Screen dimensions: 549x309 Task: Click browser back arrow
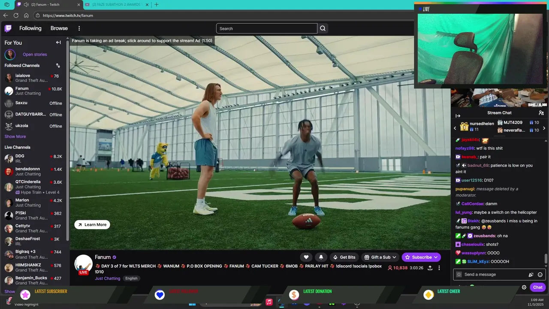click(6, 15)
